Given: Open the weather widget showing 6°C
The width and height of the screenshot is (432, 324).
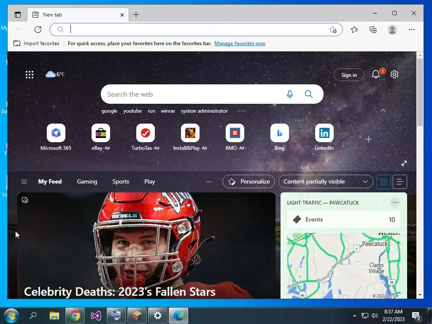Looking at the screenshot, I should (55, 74).
